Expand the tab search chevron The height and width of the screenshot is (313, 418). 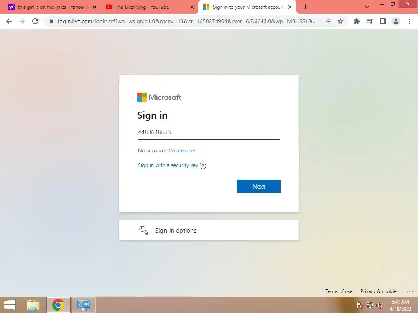click(x=367, y=7)
